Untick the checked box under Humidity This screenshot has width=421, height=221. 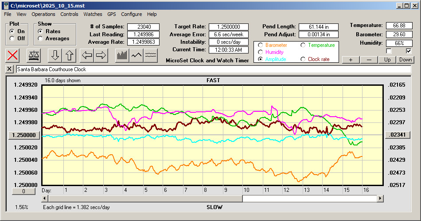[x=409, y=51]
